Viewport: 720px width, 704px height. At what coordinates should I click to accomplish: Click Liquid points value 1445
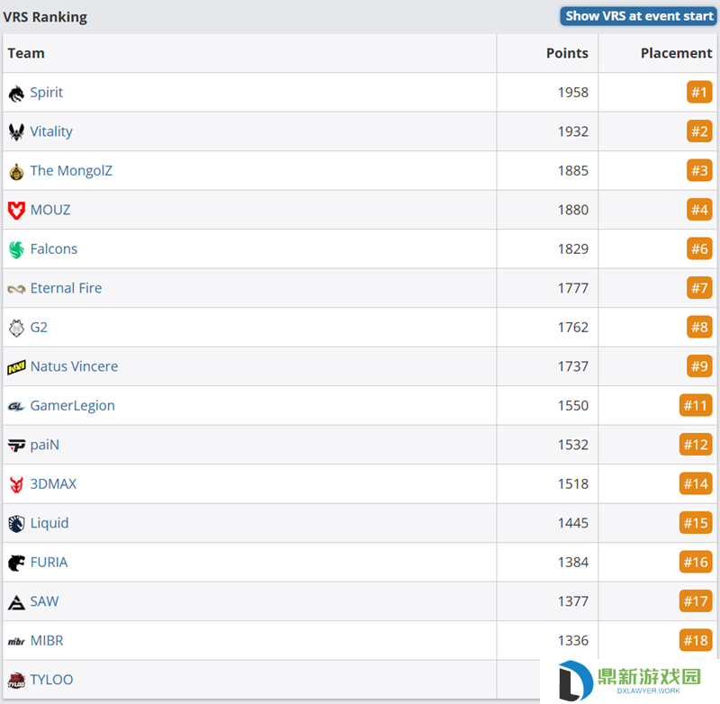tap(573, 523)
